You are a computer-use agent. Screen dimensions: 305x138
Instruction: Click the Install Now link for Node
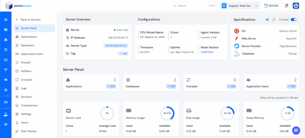207,52
